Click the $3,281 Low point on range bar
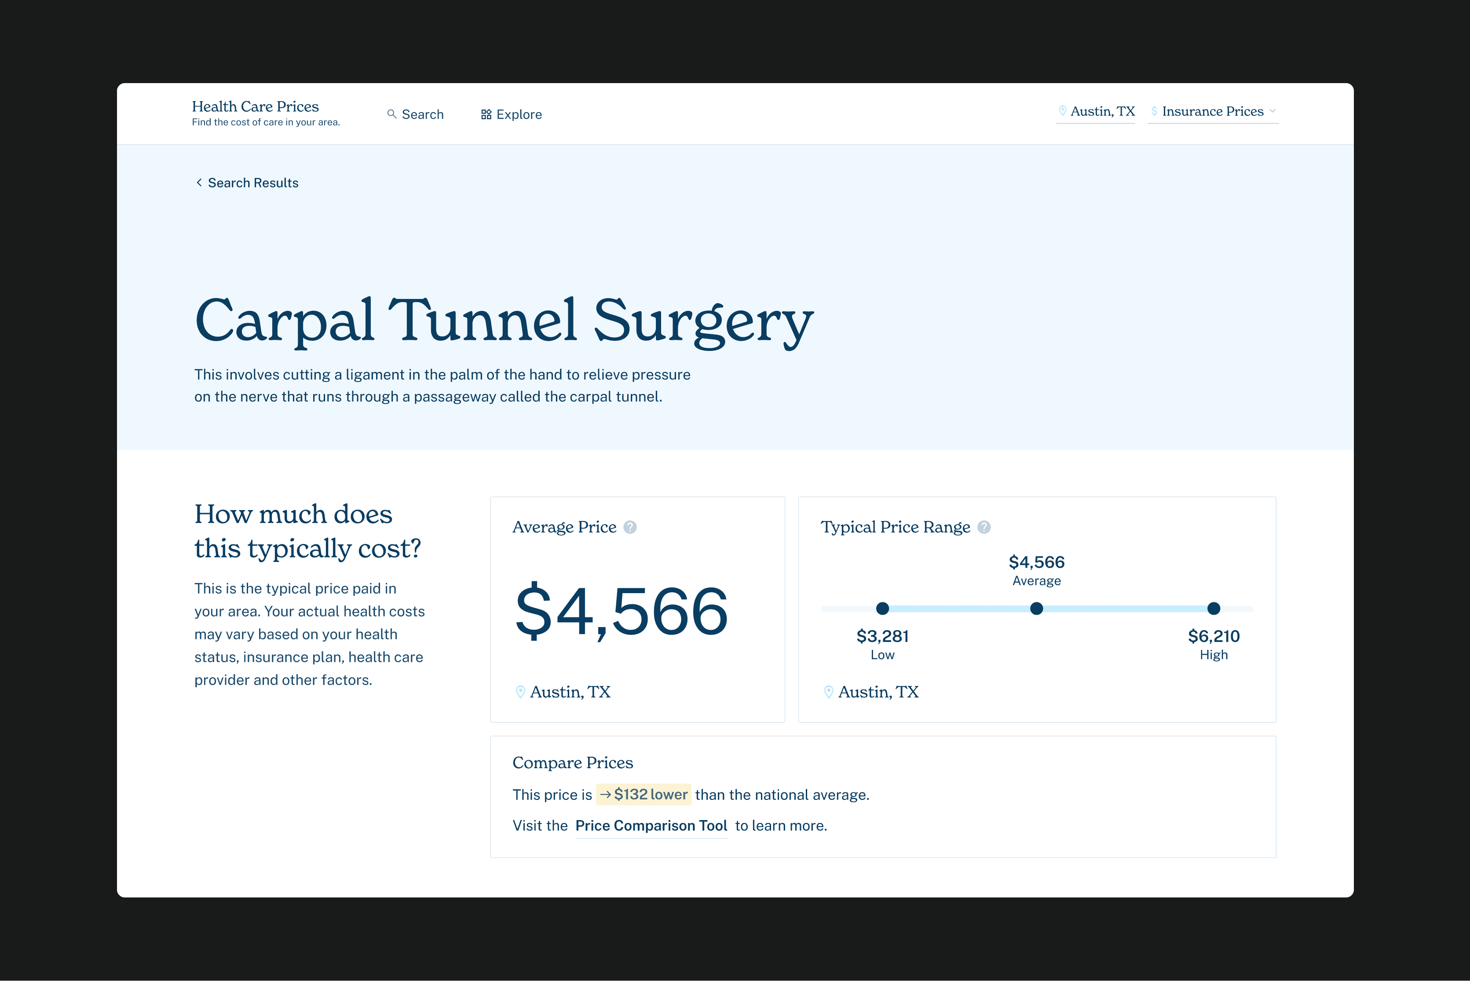1470x981 pixels. coord(882,608)
